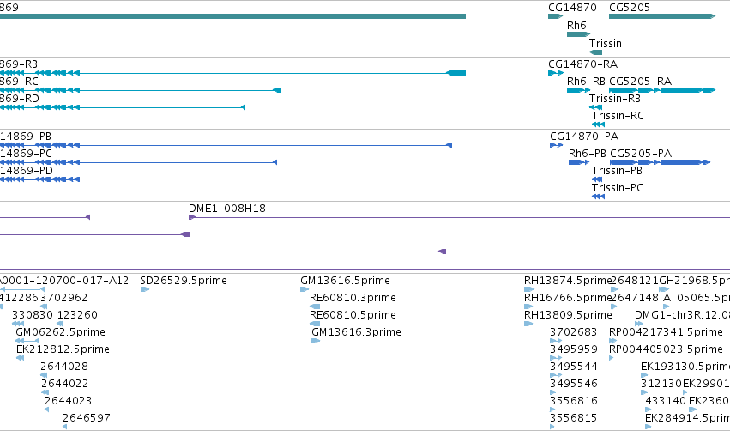Open transcript Trissin-RC
The image size is (730, 431).
[x=598, y=124]
